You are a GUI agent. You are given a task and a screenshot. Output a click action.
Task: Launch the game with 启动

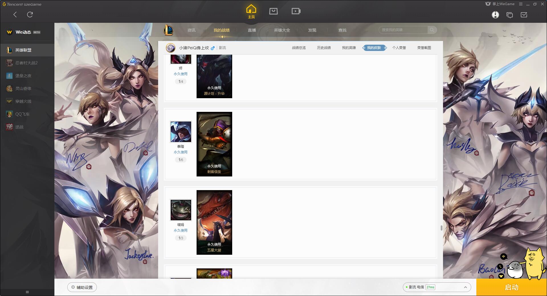(512, 287)
